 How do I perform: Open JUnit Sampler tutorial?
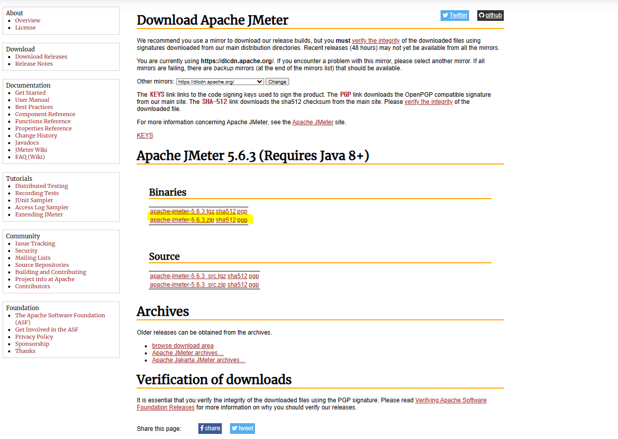coord(34,200)
